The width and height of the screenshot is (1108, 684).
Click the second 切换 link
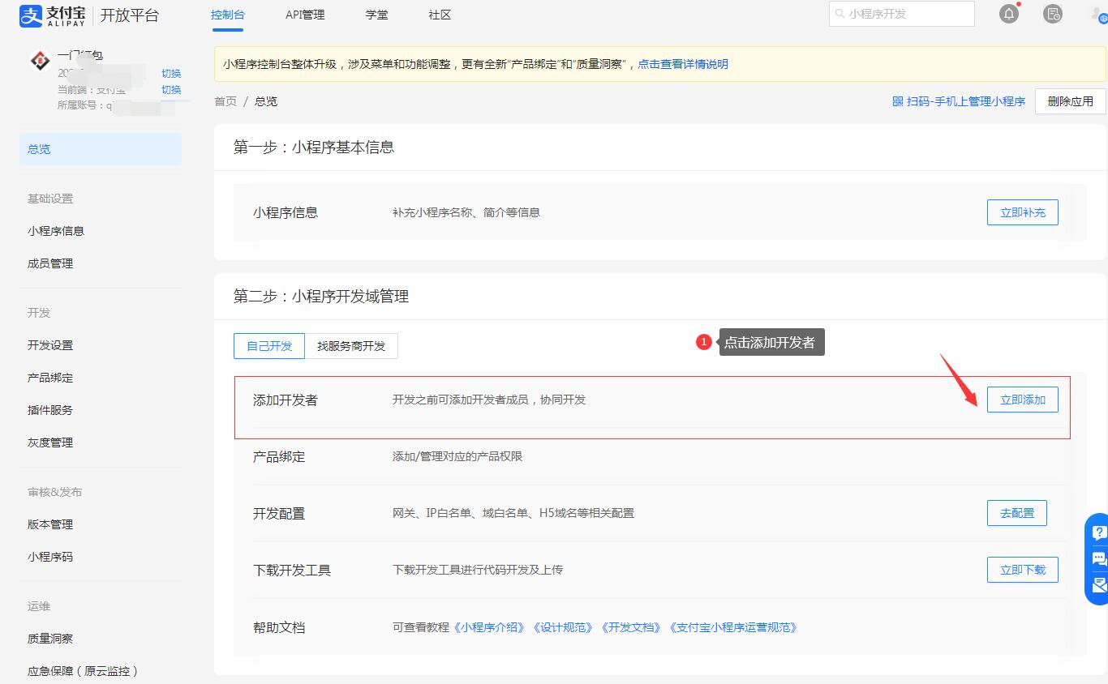[171, 89]
